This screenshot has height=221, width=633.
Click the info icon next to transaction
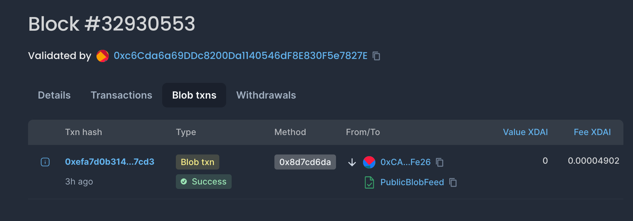point(45,162)
